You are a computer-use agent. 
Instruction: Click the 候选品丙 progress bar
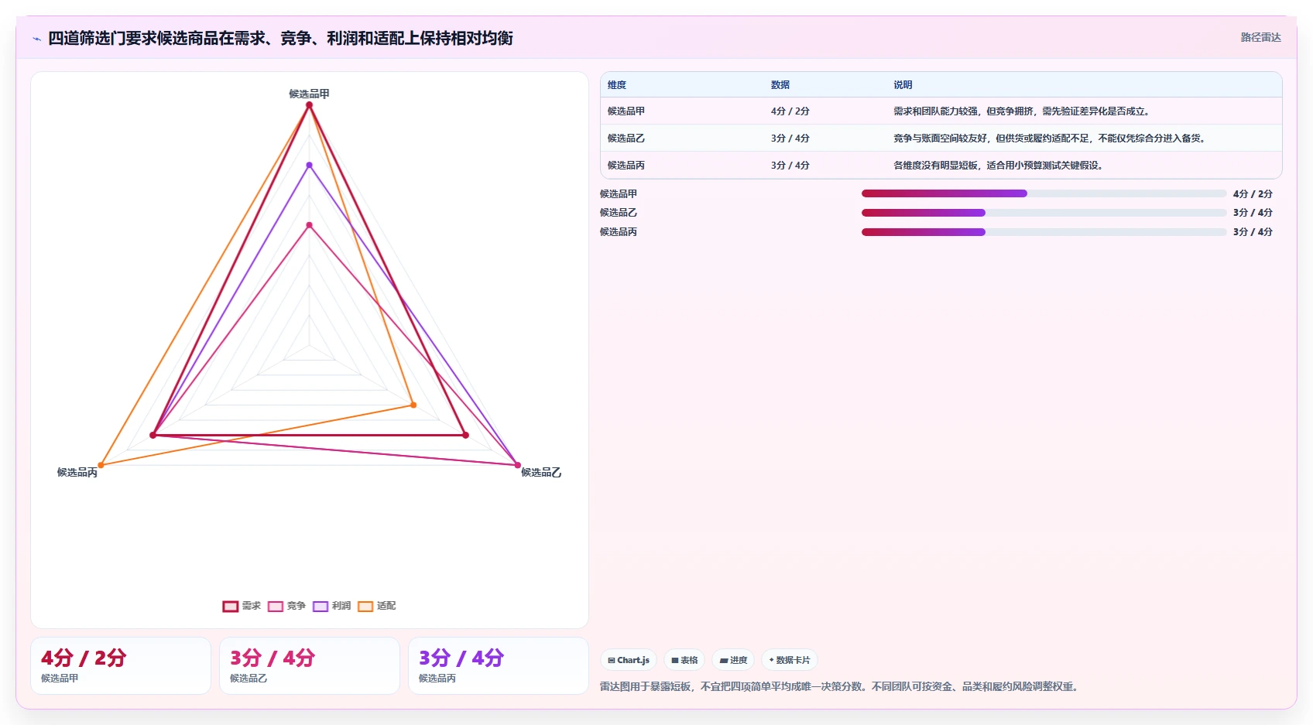(1044, 232)
